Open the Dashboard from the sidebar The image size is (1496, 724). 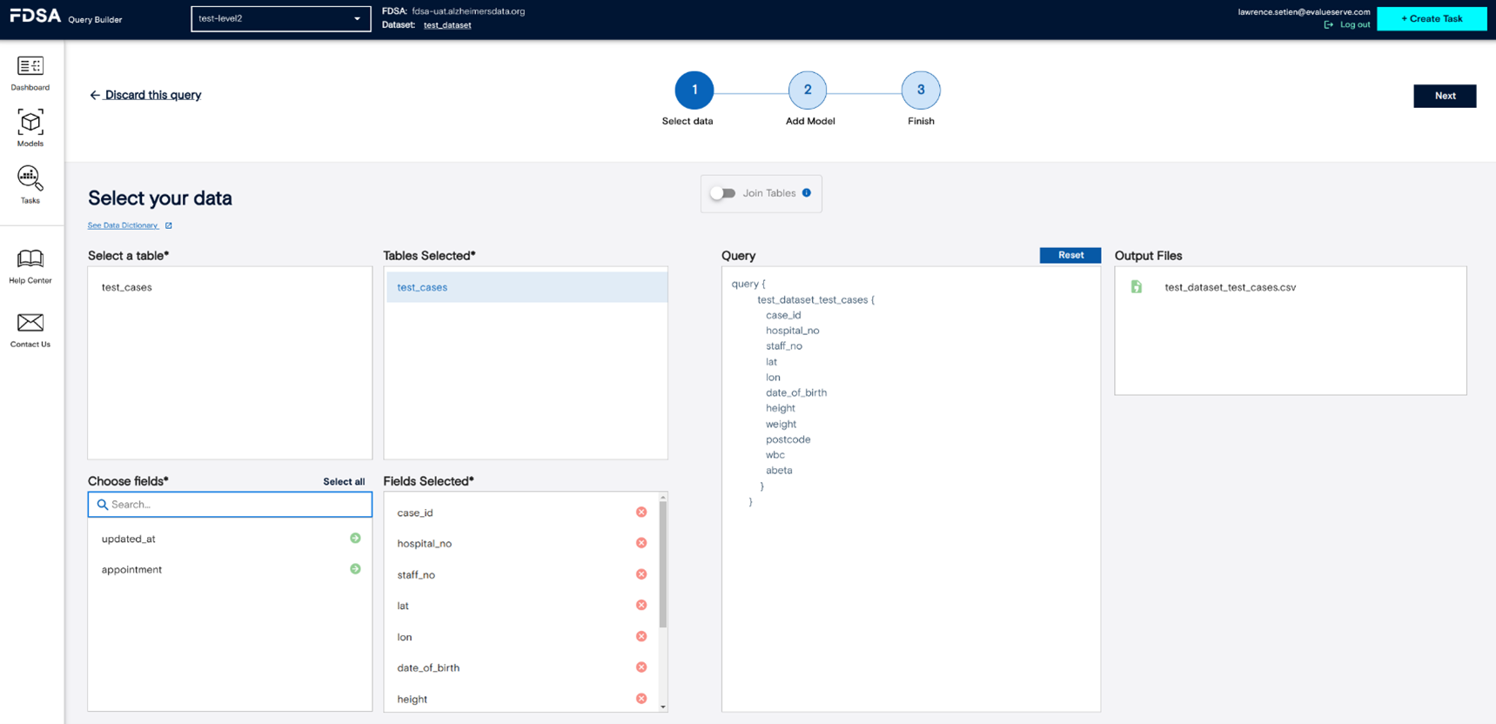coord(30,67)
